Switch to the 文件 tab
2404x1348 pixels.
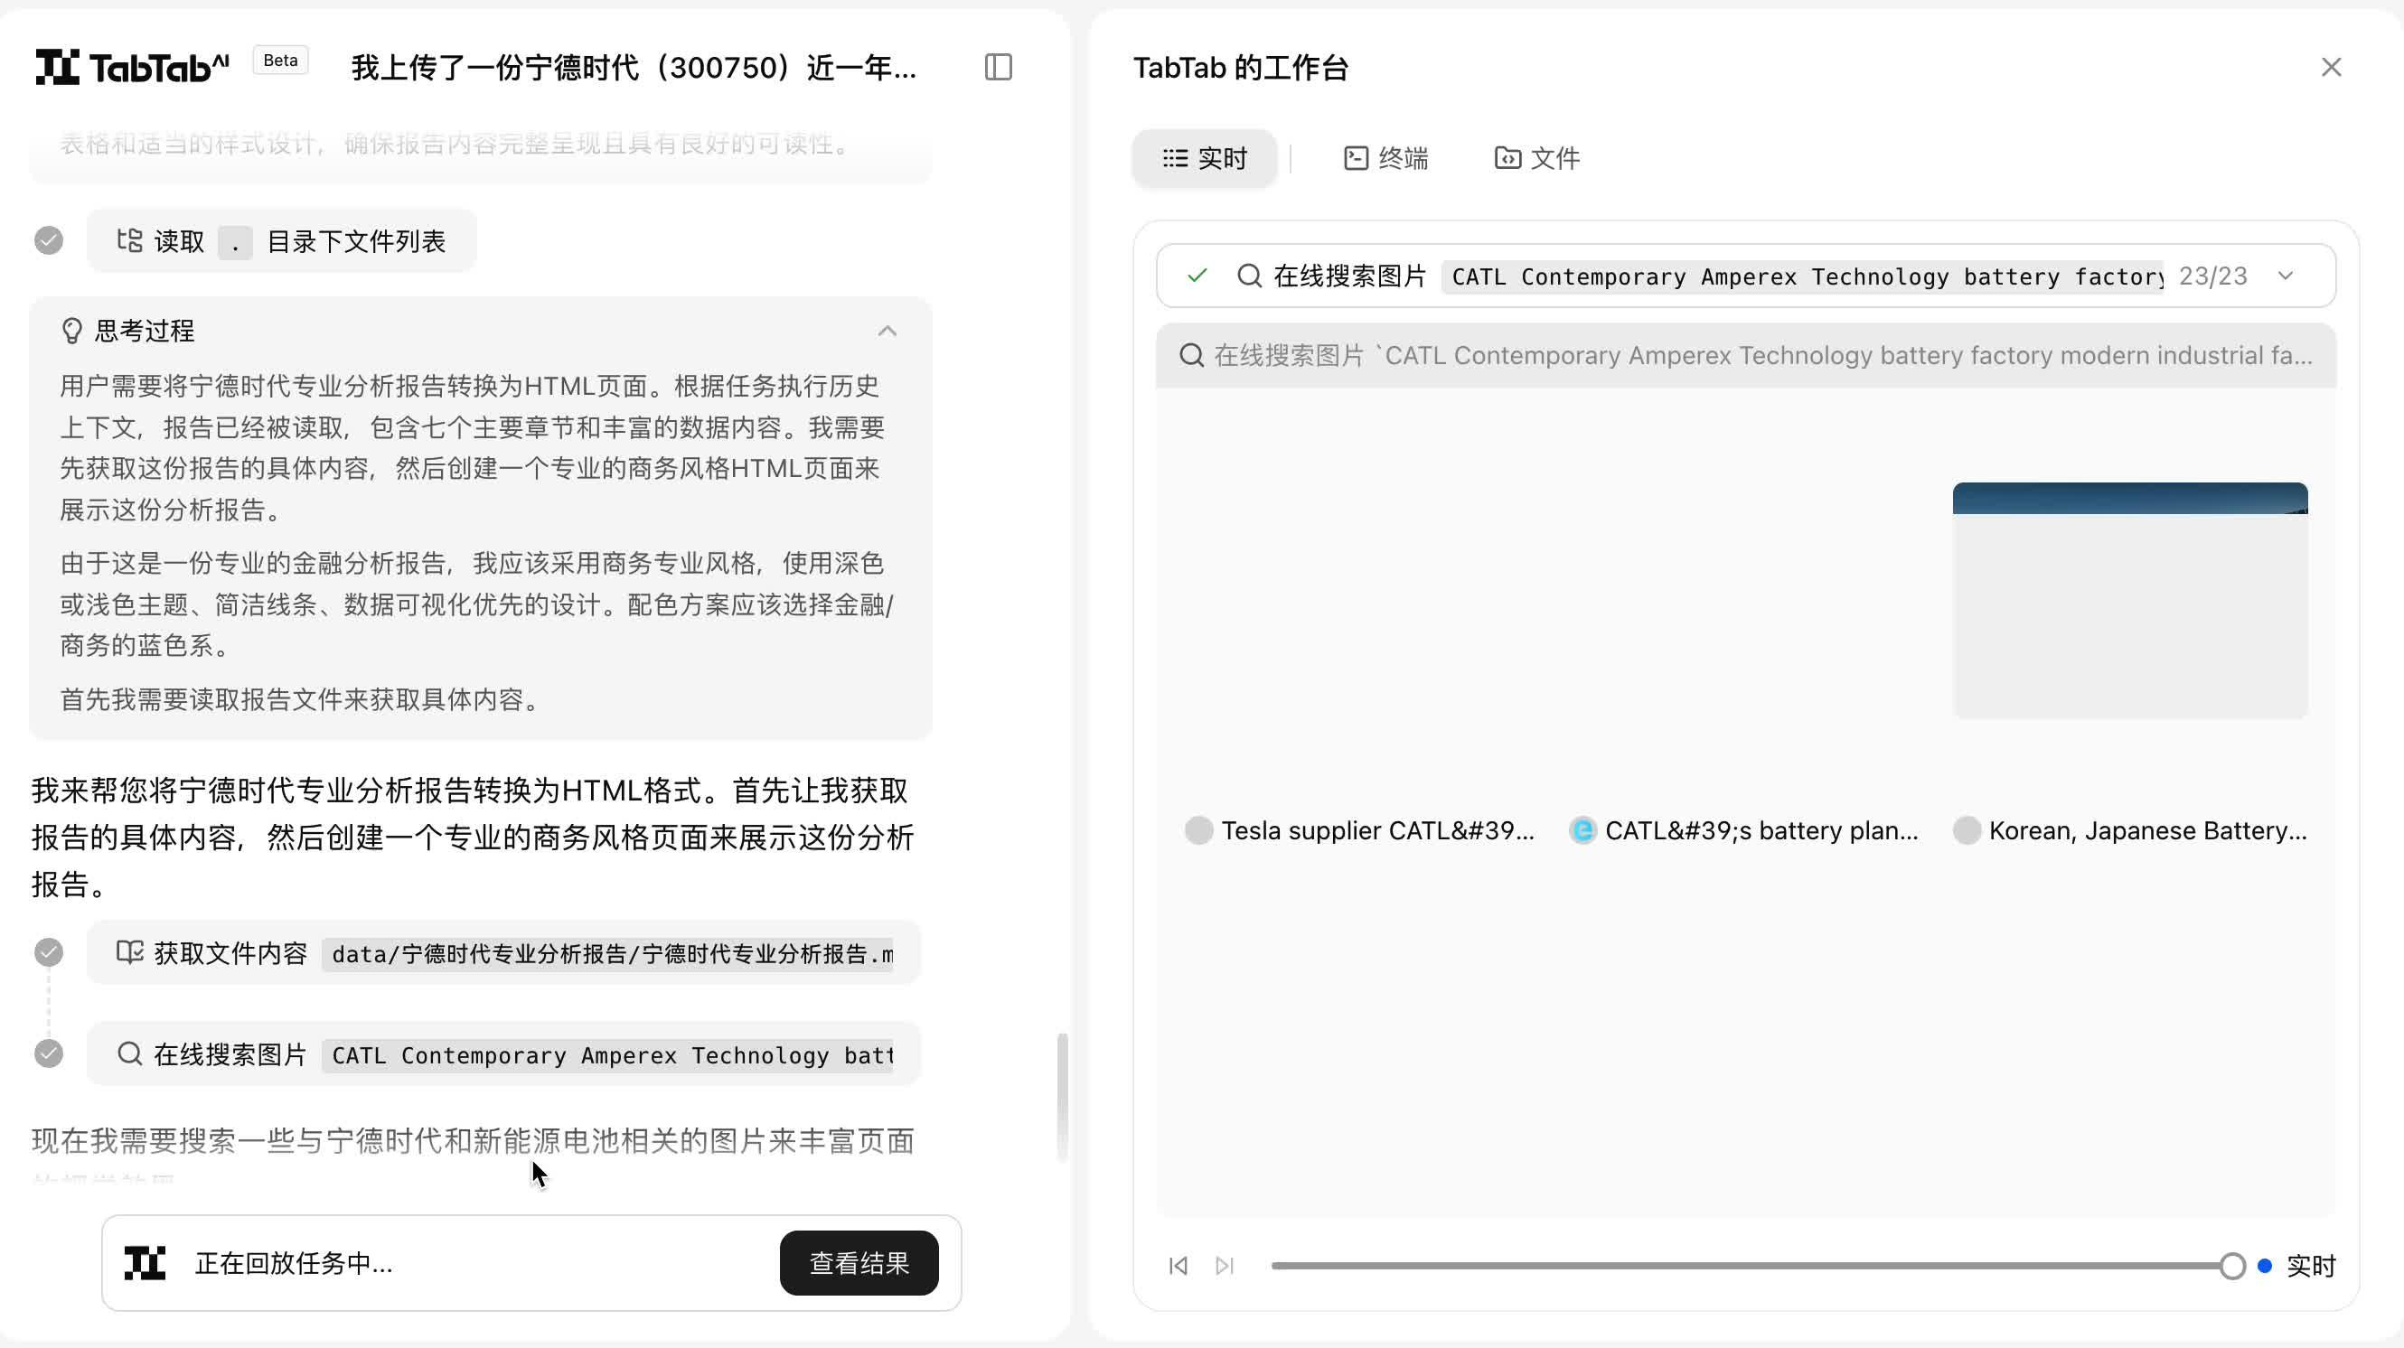(x=1537, y=157)
